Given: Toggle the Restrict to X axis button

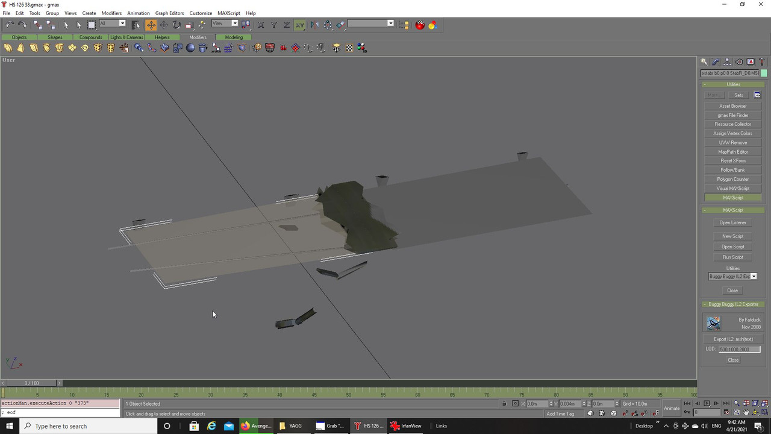Looking at the screenshot, I should click(261, 25).
